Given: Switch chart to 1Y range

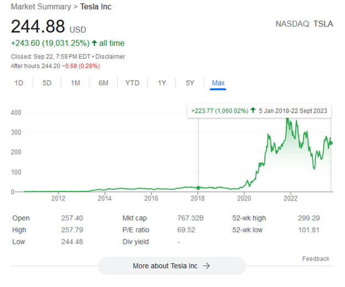Looking at the screenshot, I should (x=162, y=83).
